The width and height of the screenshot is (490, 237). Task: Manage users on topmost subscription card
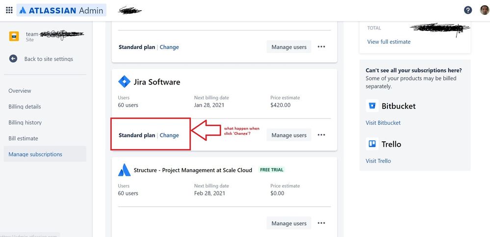point(289,47)
